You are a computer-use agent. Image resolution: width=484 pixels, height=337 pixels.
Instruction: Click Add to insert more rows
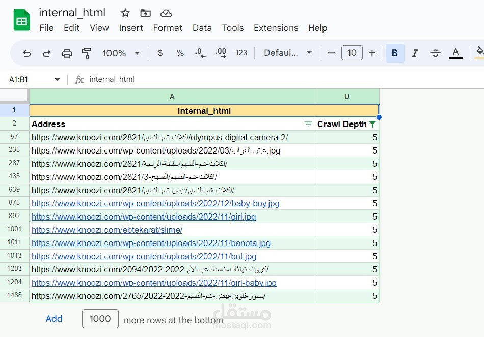(x=54, y=319)
